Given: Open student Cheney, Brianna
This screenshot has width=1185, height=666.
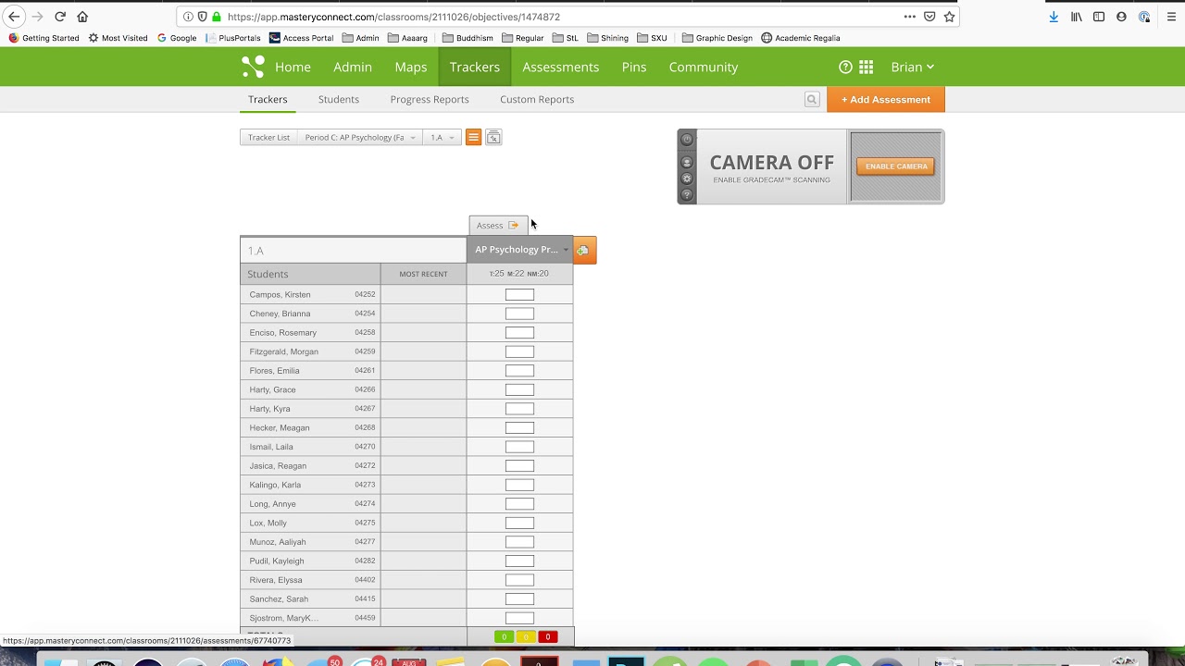Looking at the screenshot, I should pyautogui.click(x=280, y=314).
